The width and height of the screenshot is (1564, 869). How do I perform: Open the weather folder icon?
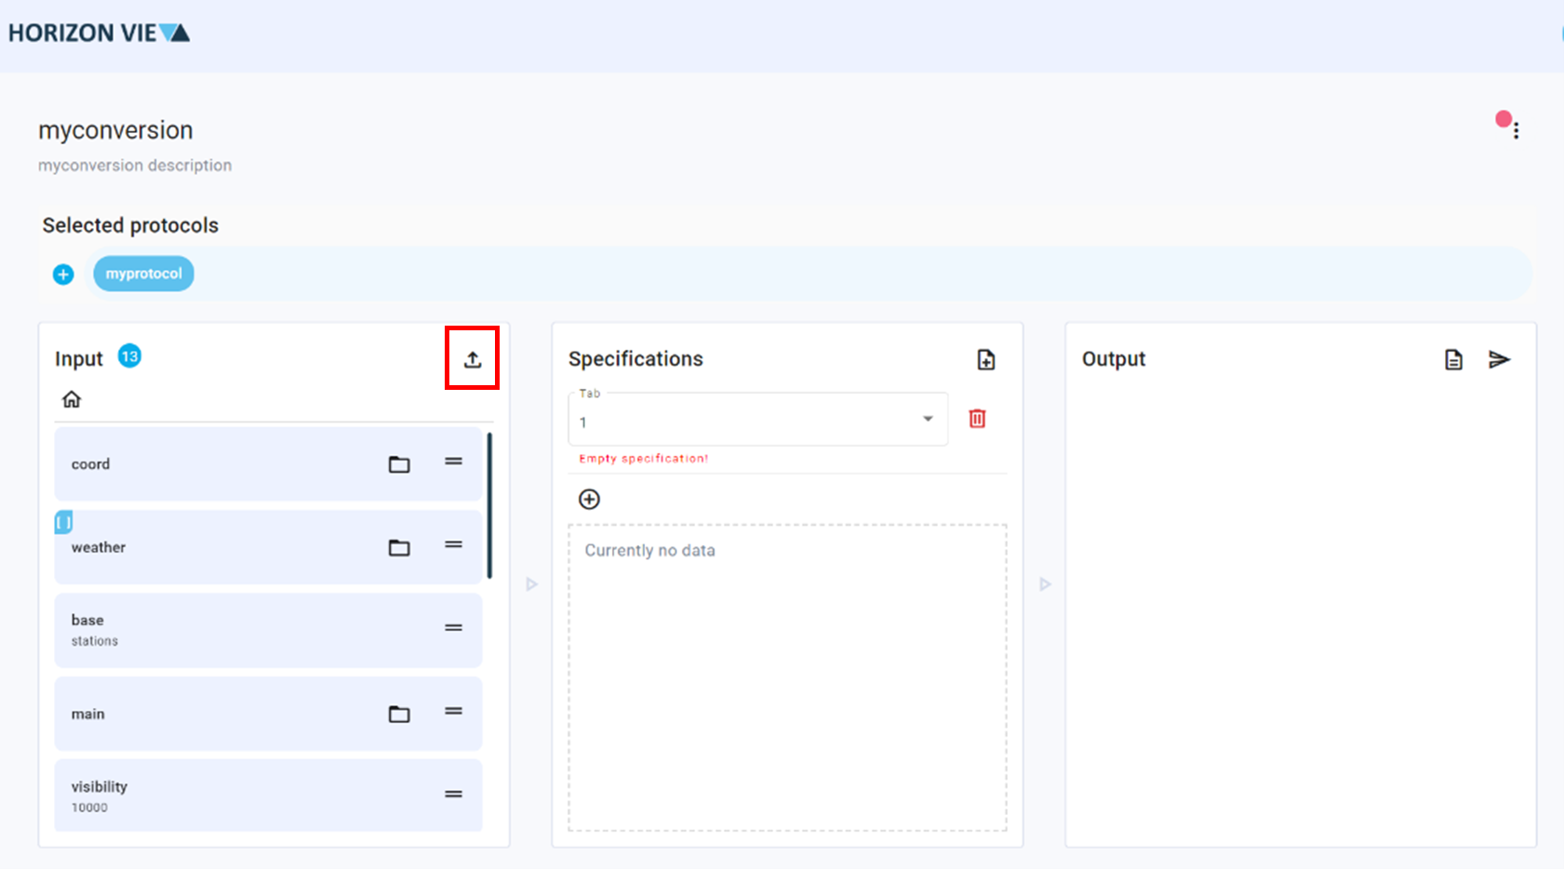point(399,547)
